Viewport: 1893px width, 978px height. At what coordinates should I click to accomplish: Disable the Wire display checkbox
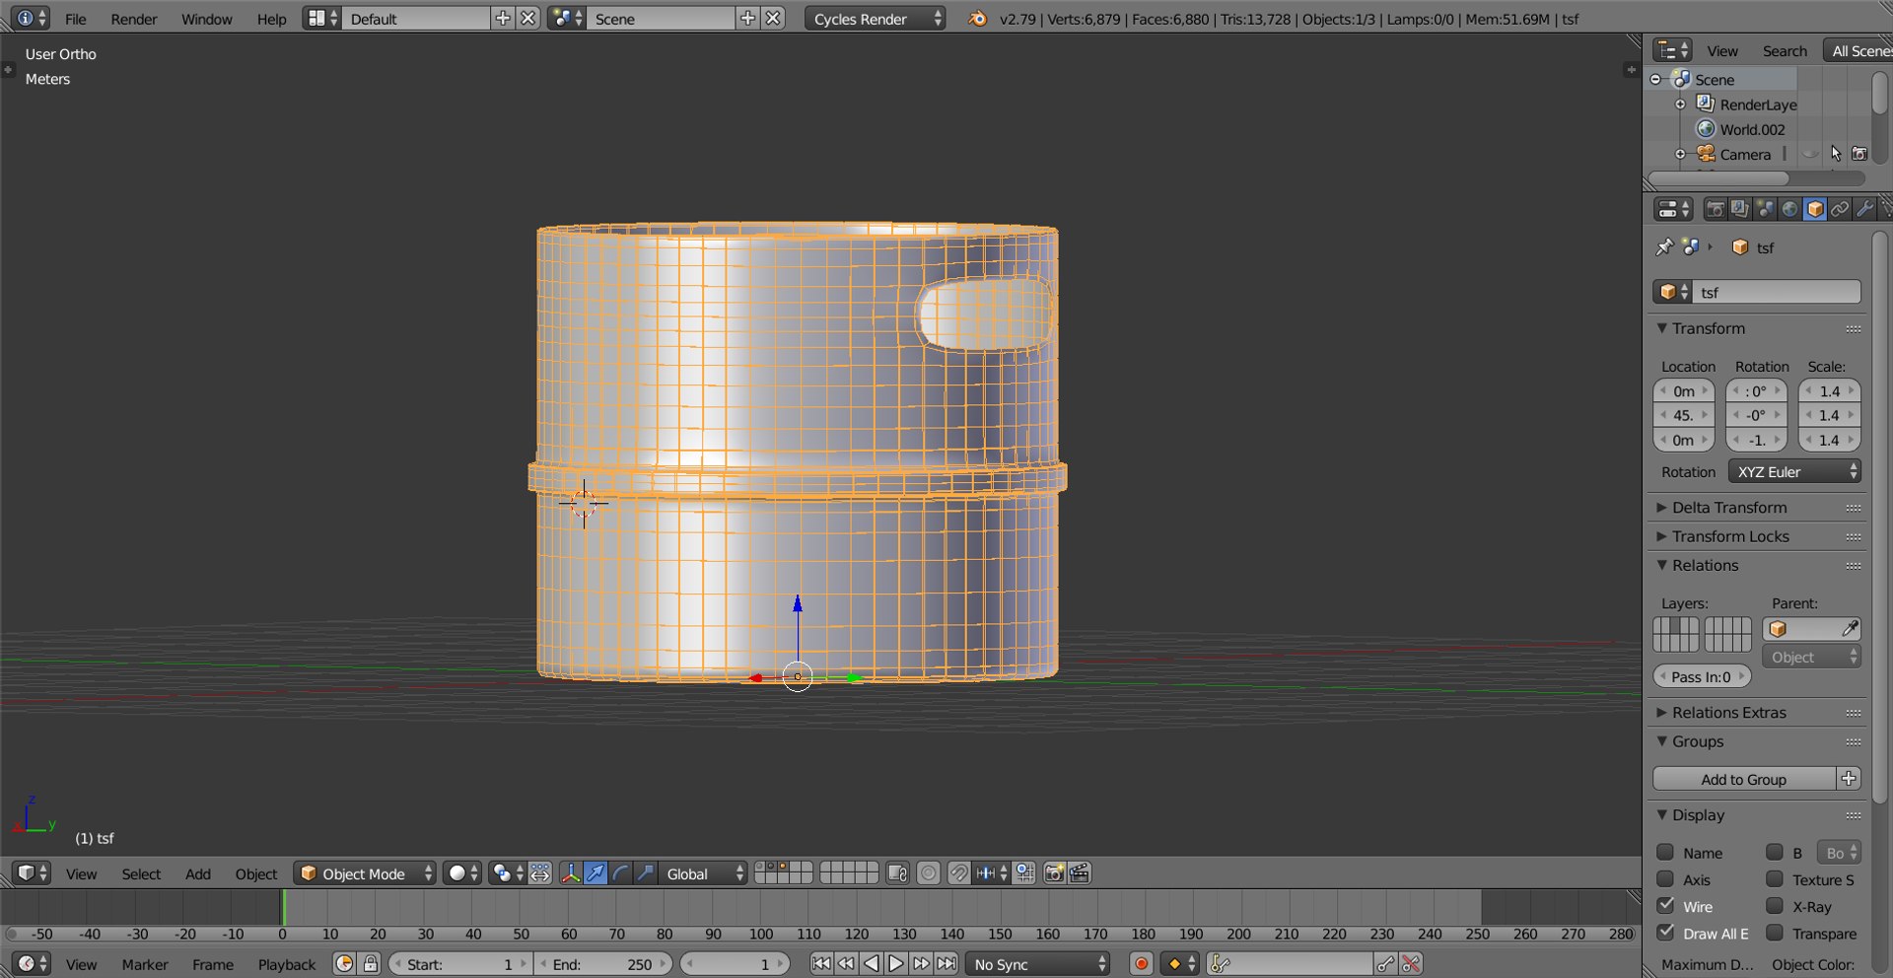pyautogui.click(x=1665, y=905)
